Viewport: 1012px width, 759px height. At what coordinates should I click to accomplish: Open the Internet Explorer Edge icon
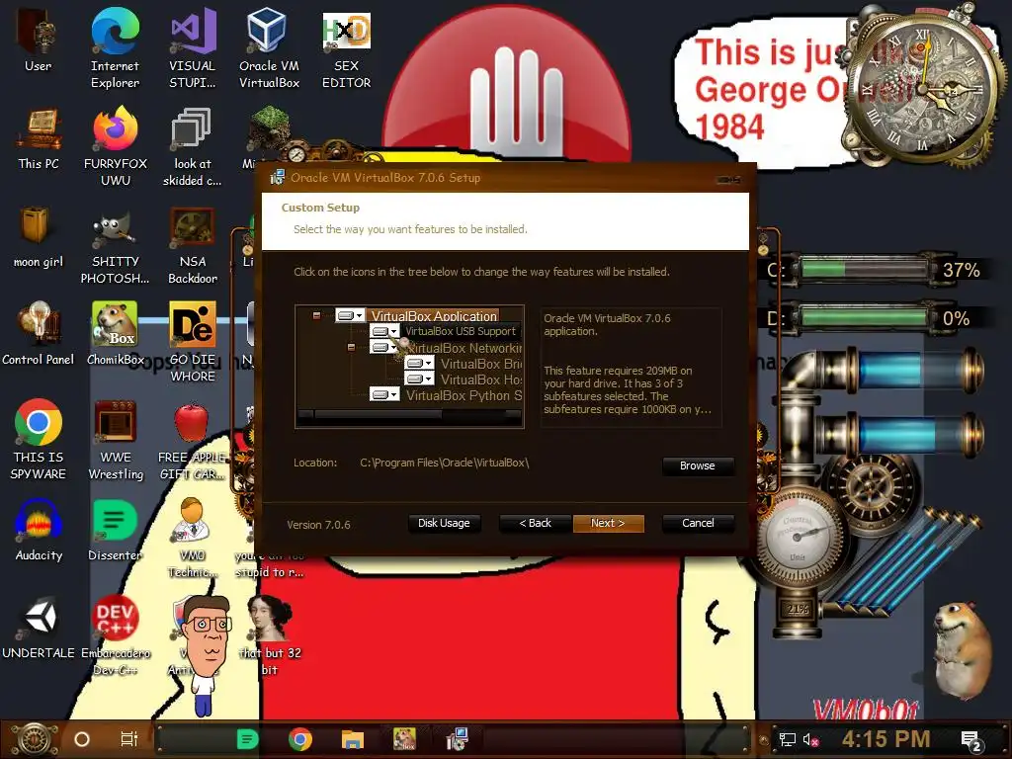pos(115,48)
